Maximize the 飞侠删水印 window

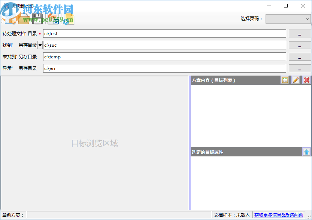[286, 6]
